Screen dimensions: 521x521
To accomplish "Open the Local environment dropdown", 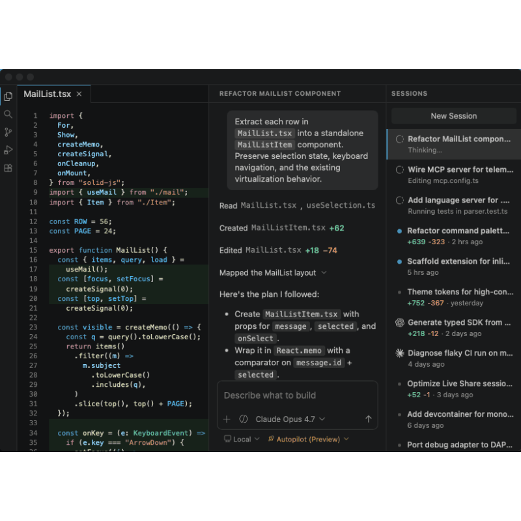I will pos(242,439).
